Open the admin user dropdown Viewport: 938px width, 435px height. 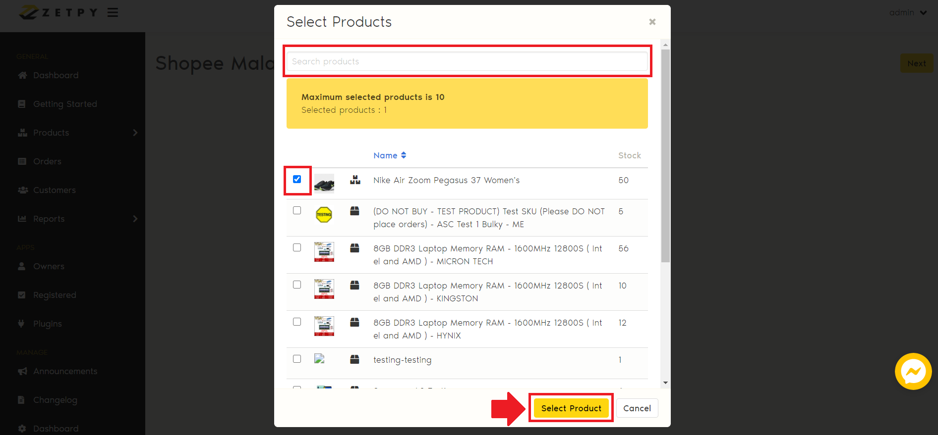click(x=908, y=12)
